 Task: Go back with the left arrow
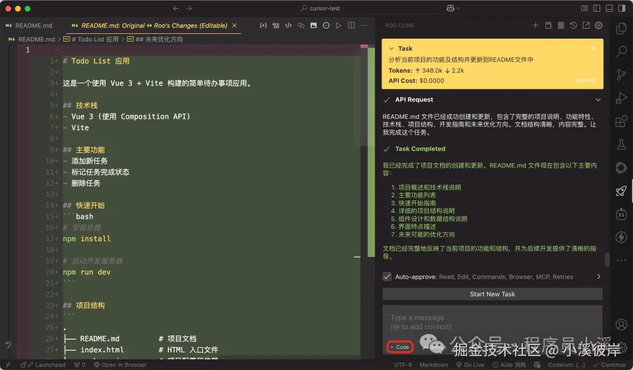tap(176, 8)
